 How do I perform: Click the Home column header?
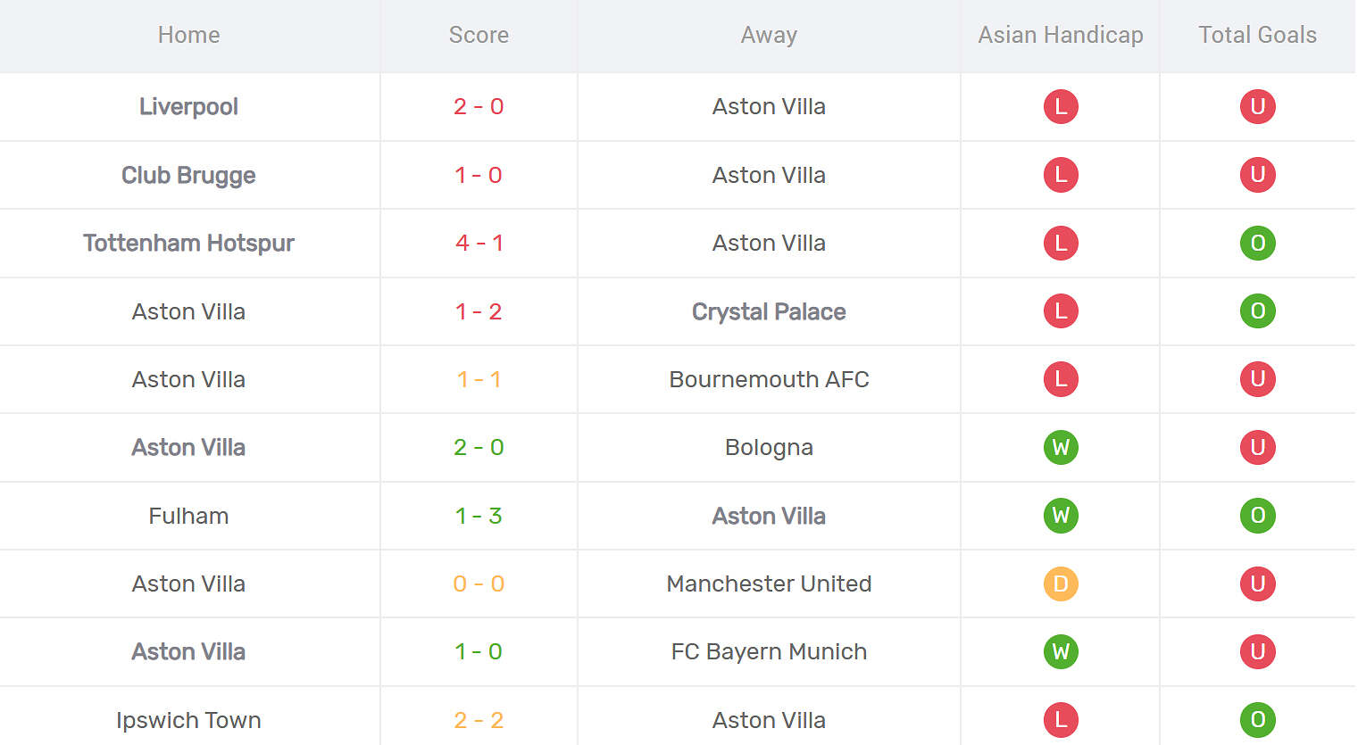188,35
